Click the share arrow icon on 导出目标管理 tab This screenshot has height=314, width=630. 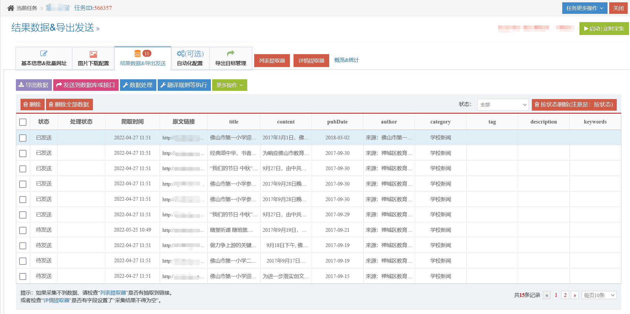point(231,53)
